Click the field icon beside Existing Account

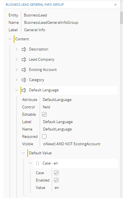(x=24, y=70)
